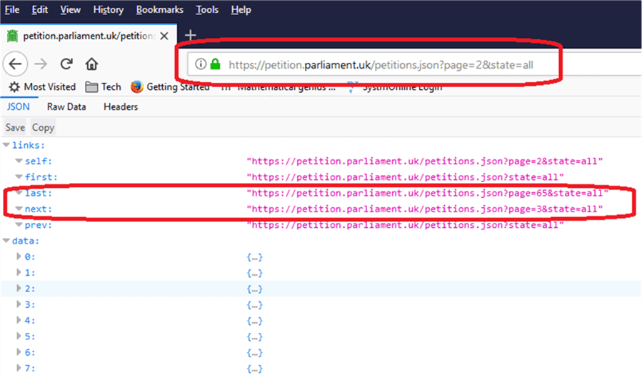
Task: Click the 'data:' key label
Action: 26,241
